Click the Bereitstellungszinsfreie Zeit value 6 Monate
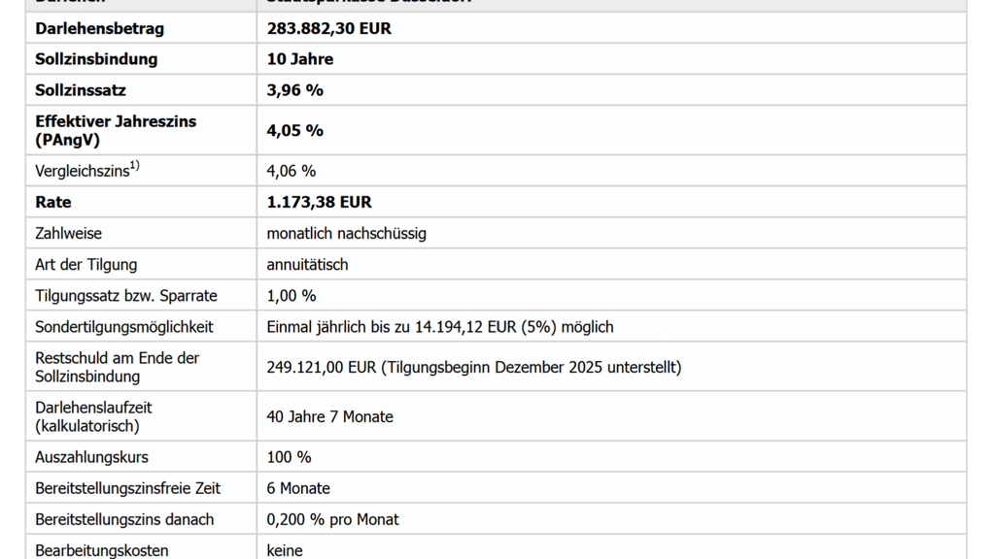The image size is (995, 559). pos(298,488)
